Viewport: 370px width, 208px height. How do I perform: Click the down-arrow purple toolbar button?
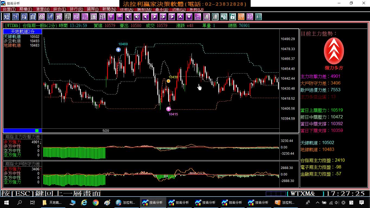tap(189, 17)
